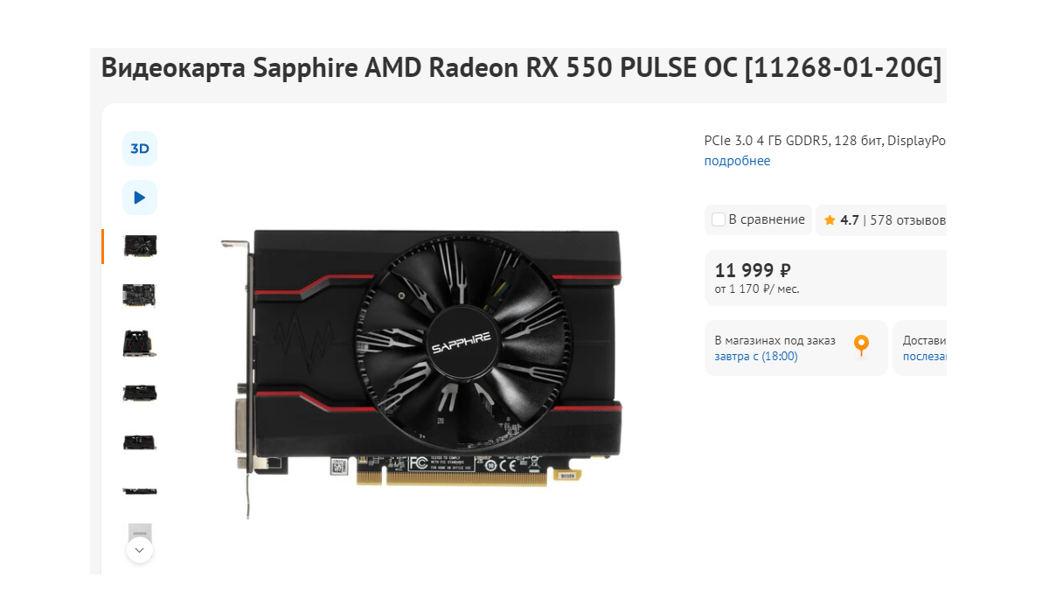Click the orange star rating icon
The width and height of the screenshot is (1049, 612).
(x=830, y=219)
